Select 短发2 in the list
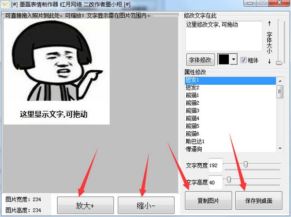This screenshot has height=217, width=291. coord(230,88)
